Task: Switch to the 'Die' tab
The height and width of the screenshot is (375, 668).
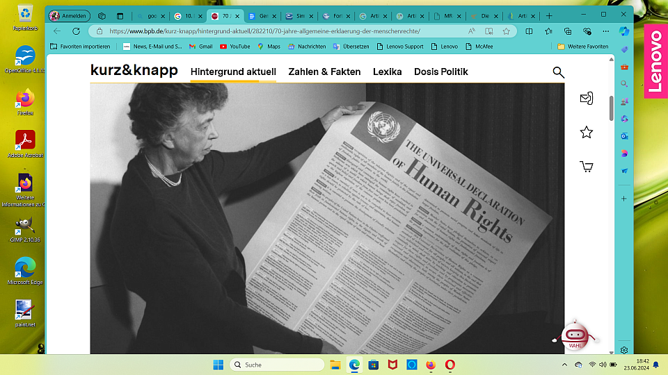Action: (x=484, y=16)
